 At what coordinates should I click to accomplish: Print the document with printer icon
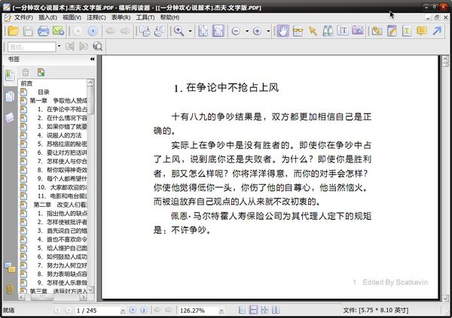[43, 31]
